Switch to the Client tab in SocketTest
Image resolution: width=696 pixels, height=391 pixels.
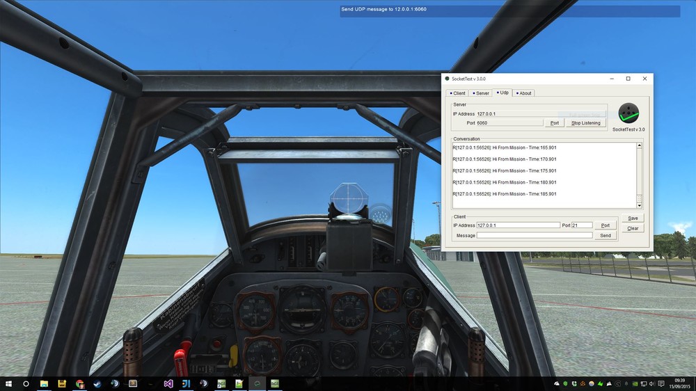pyautogui.click(x=457, y=93)
